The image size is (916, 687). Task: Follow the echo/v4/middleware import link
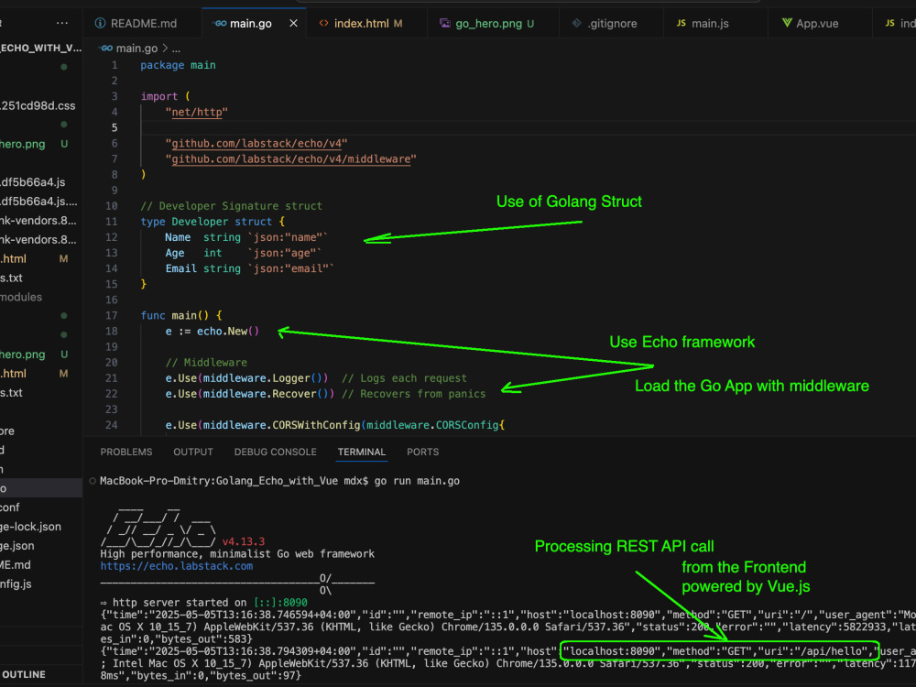coord(291,159)
